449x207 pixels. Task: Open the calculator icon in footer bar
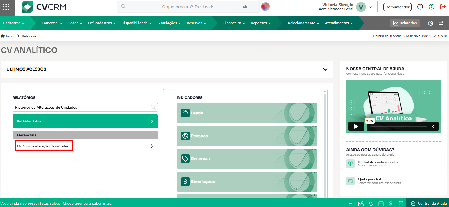click(401, 204)
